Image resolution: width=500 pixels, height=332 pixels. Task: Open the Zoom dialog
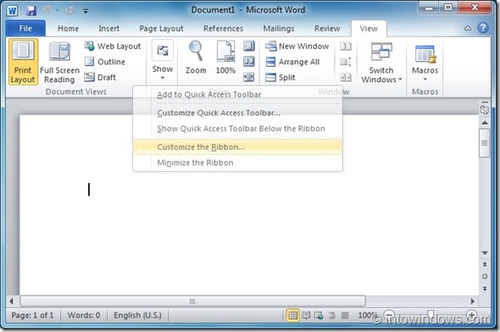(x=196, y=58)
